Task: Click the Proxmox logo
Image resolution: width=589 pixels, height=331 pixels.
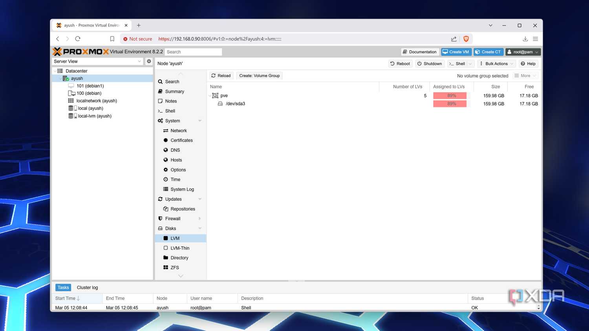Action: [x=80, y=51]
